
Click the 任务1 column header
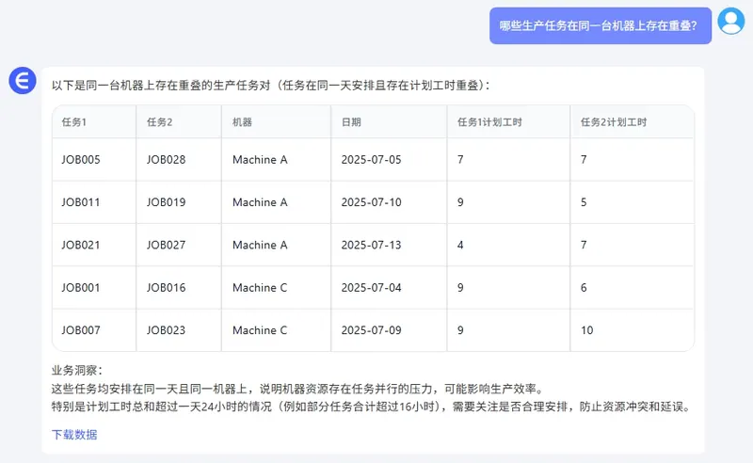pyautogui.click(x=74, y=122)
